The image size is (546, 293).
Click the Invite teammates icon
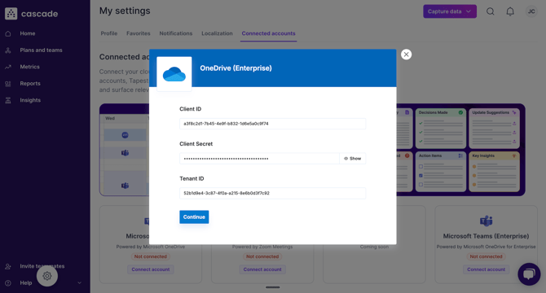[x=8, y=267]
